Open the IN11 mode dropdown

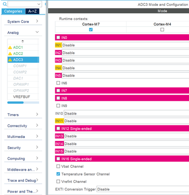point(126,121)
